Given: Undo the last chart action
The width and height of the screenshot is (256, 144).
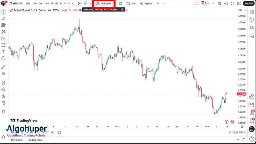Looking at the screenshot, I should pos(158,4).
